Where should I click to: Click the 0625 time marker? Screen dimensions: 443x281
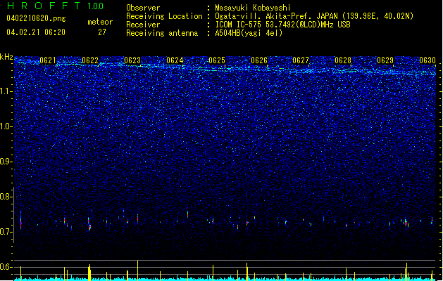point(217,60)
